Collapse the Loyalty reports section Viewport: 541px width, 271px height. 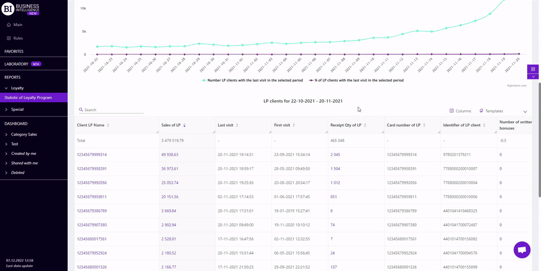tap(6, 88)
